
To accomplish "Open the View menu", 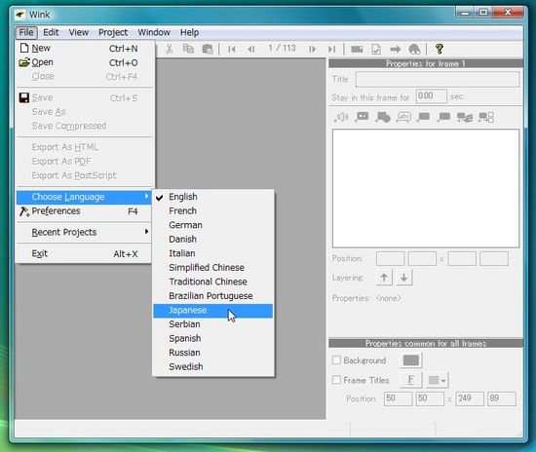I will point(78,32).
